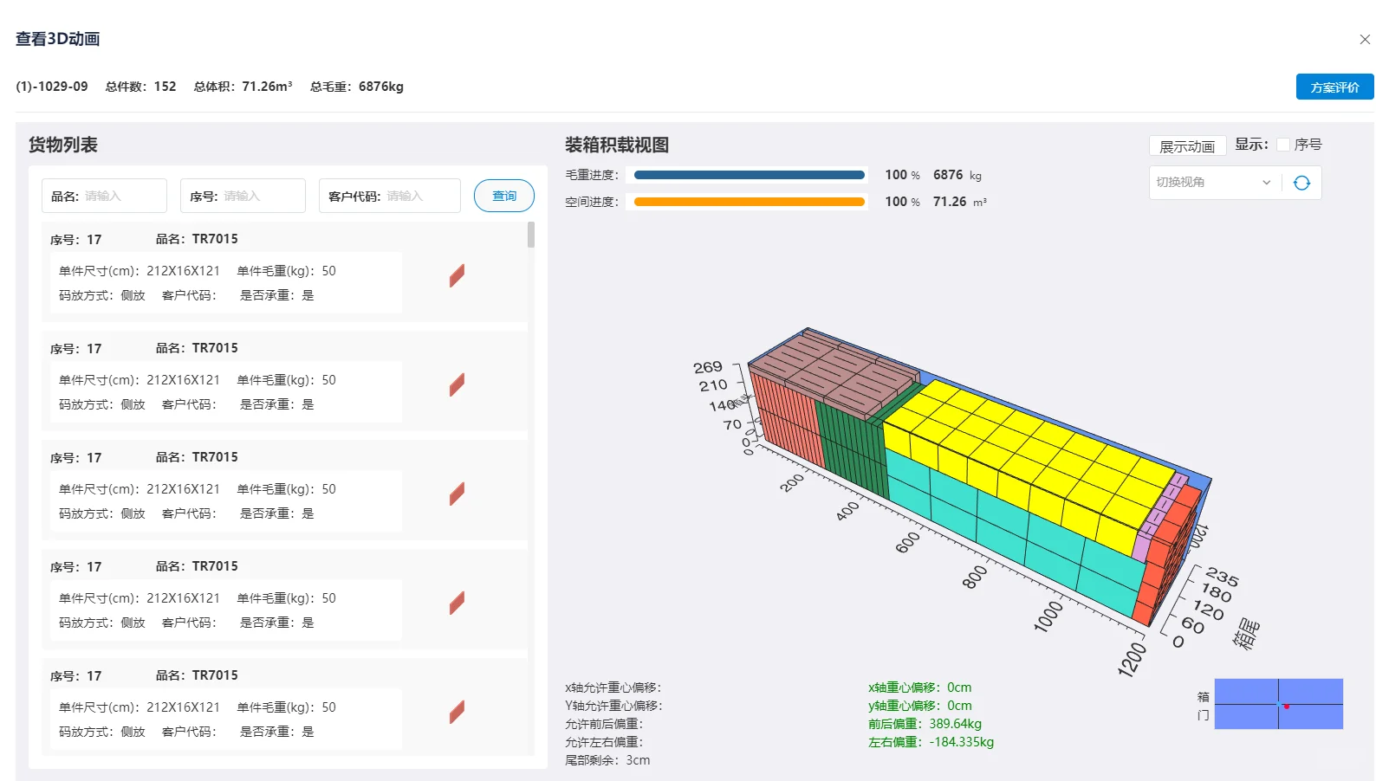Click the cargo list scrollbar
The image size is (1376, 781).
coord(531,235)
